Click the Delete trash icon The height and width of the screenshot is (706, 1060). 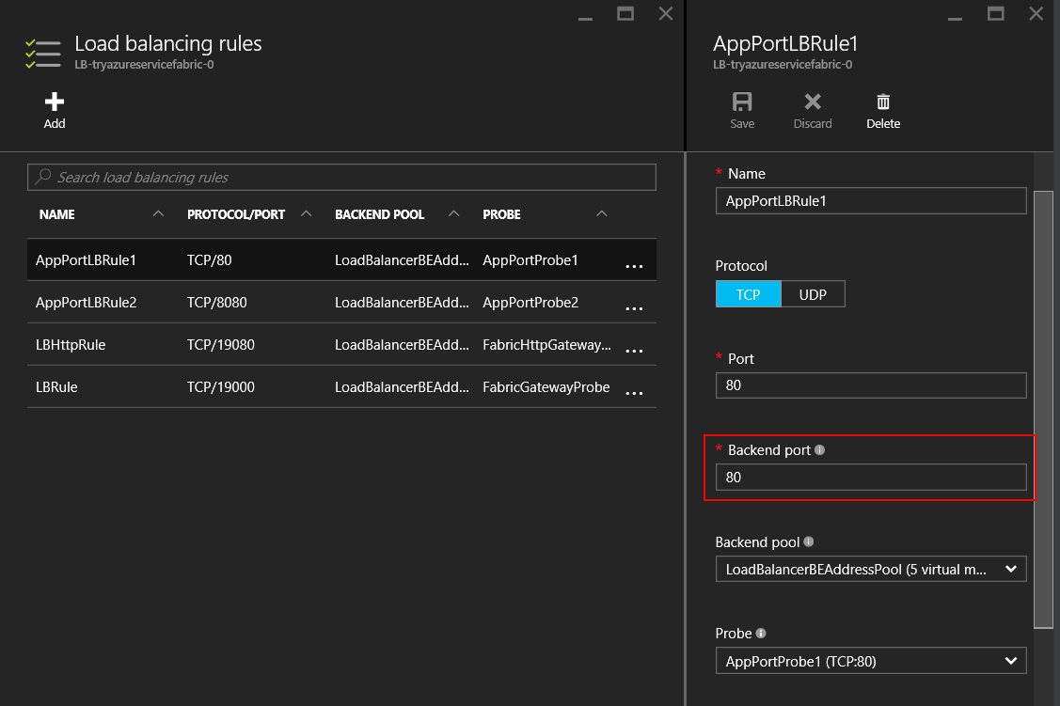point(883,102)
